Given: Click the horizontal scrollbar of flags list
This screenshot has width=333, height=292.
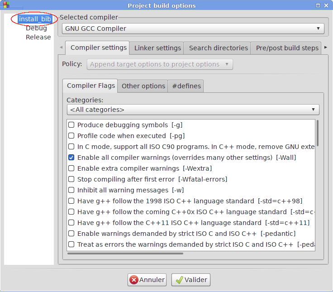Looking at the screenshot, I should point(125,254).
